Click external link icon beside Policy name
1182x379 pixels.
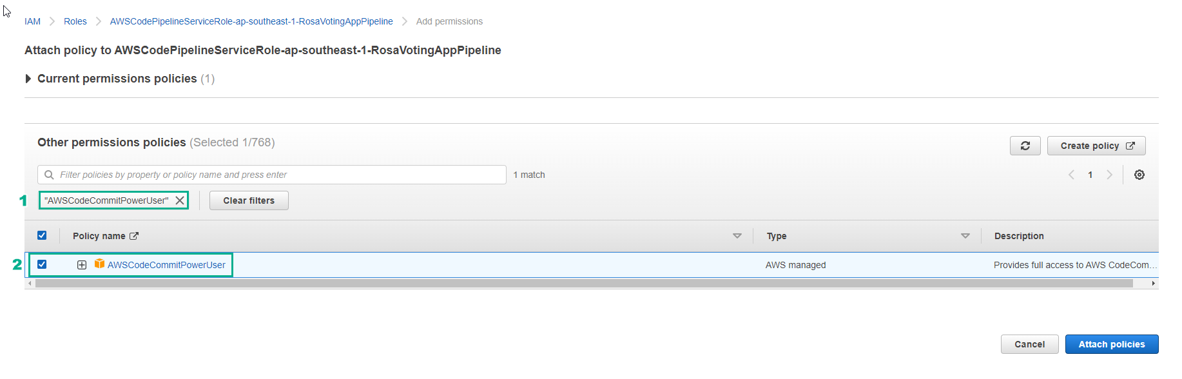134,236
